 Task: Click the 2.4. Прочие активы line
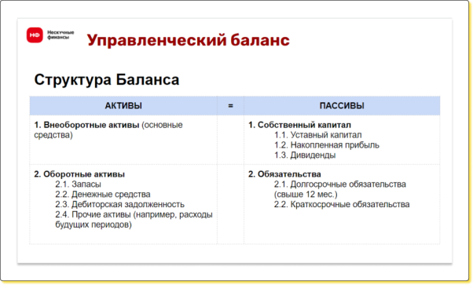[x=134, y=220]
